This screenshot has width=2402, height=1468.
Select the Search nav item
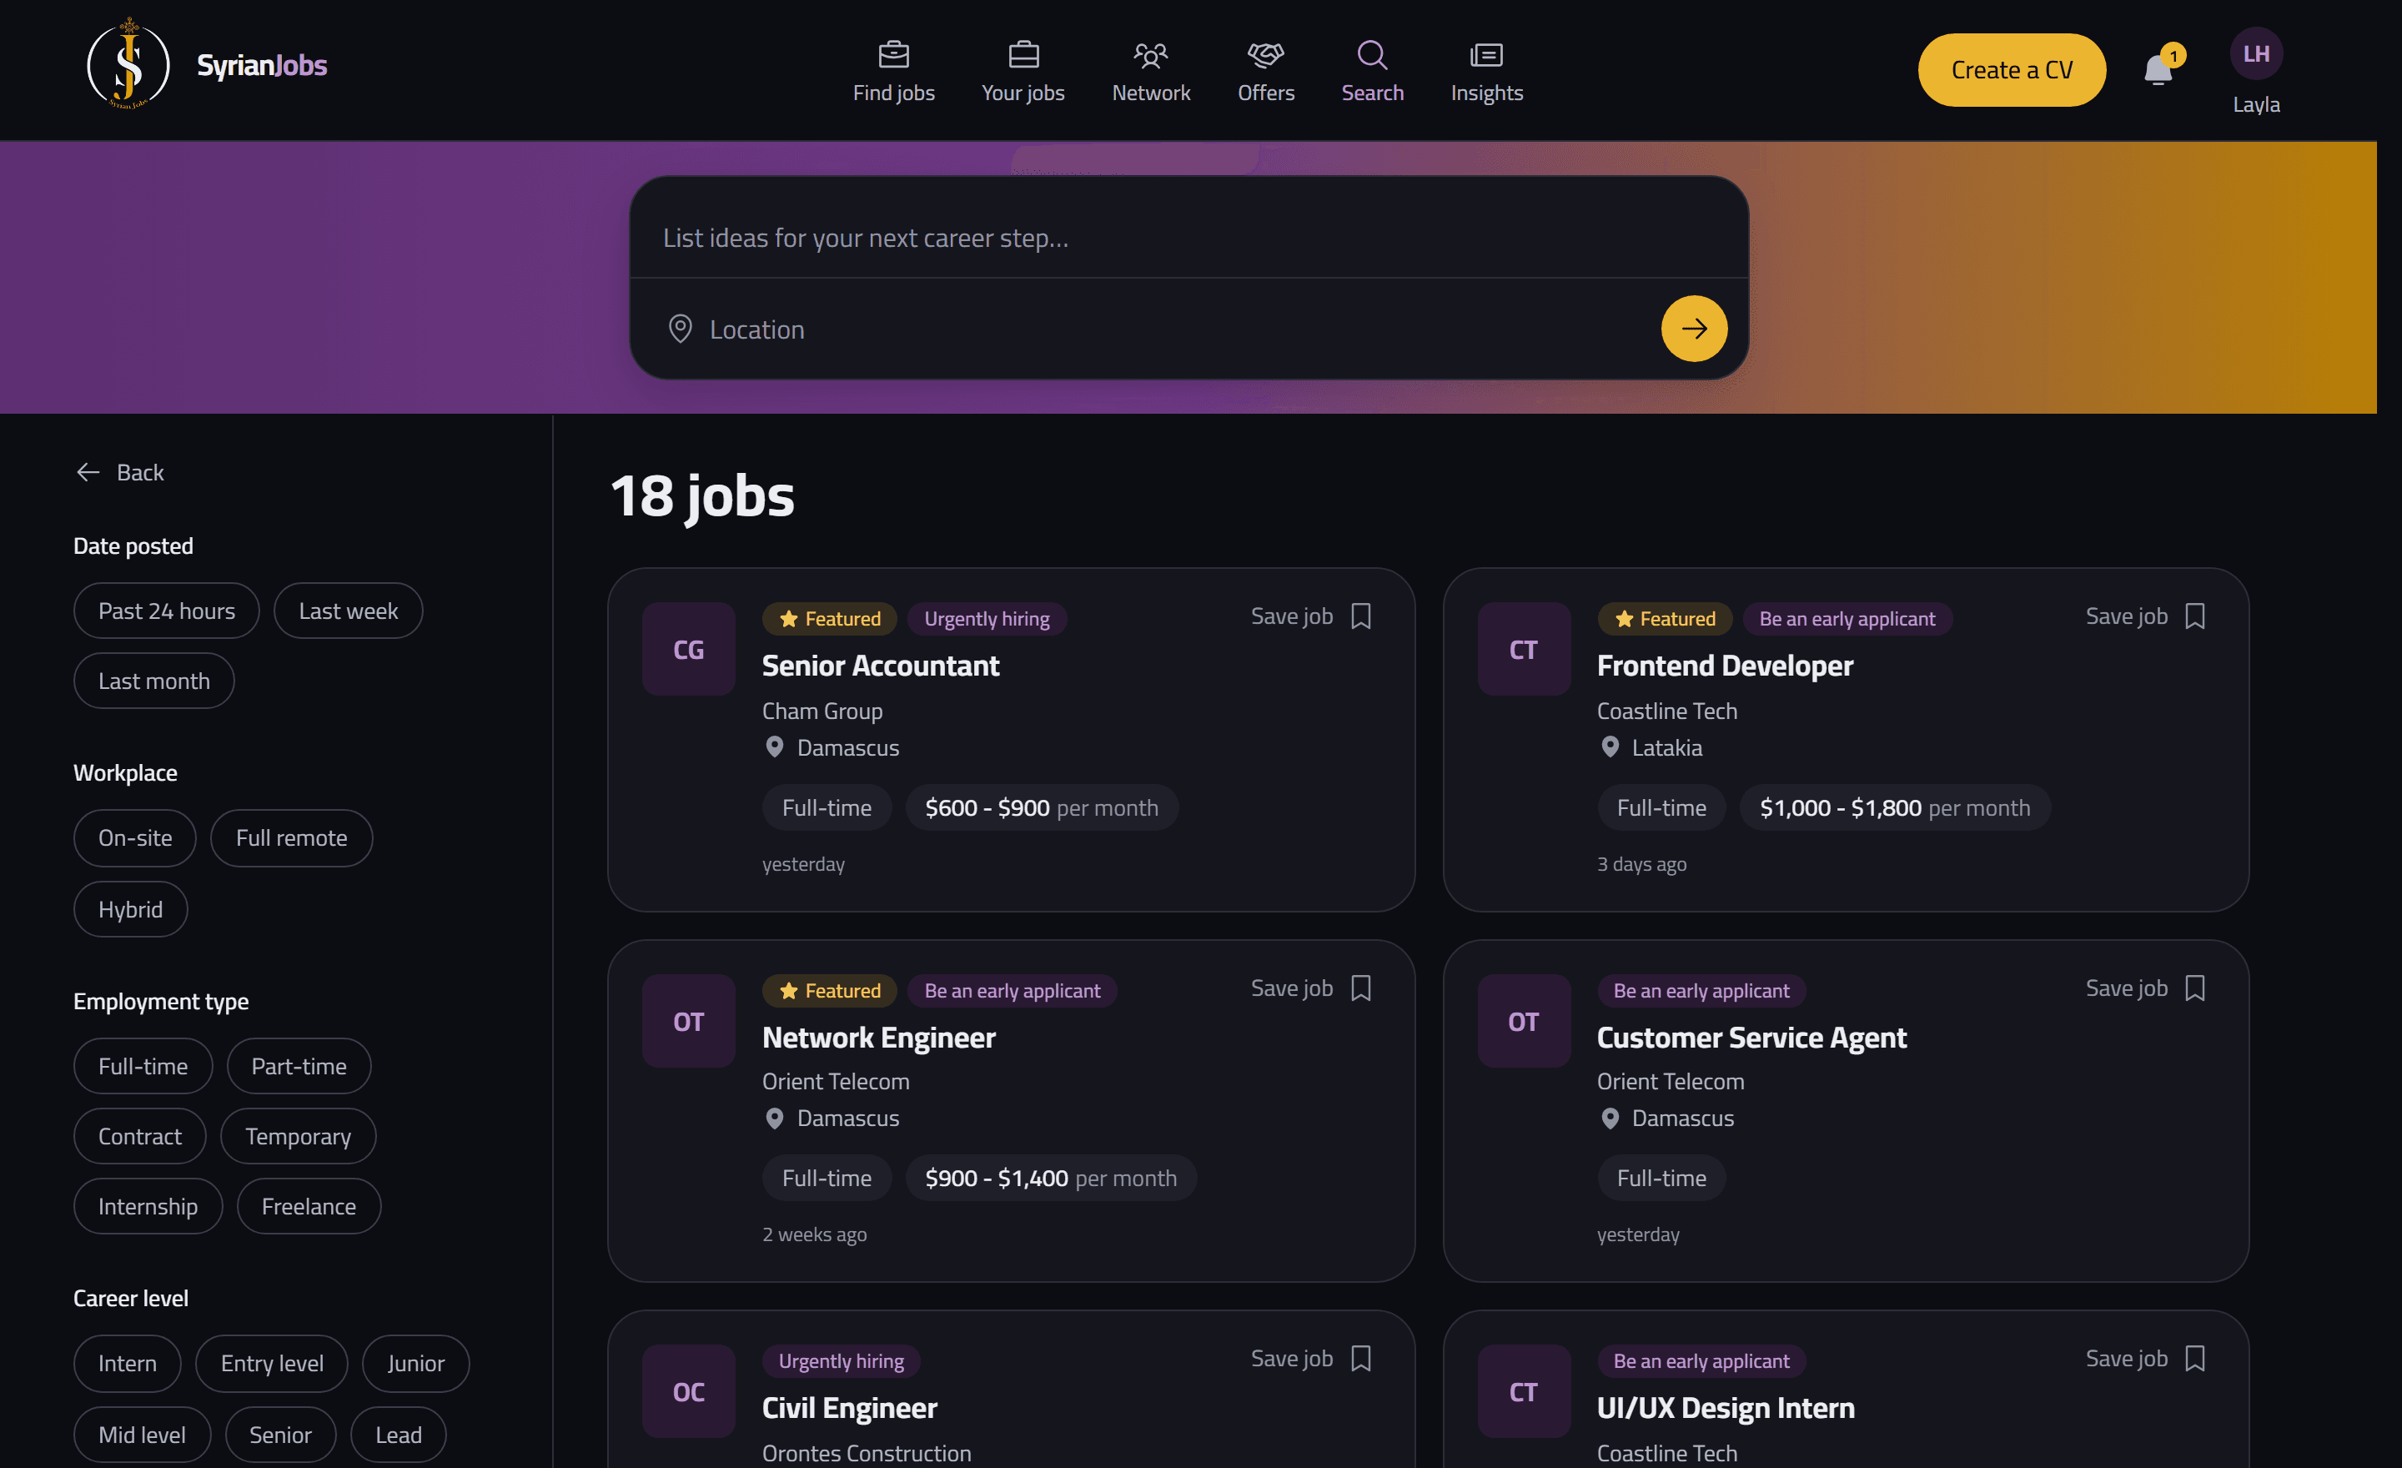click(x=1372, y=71)
